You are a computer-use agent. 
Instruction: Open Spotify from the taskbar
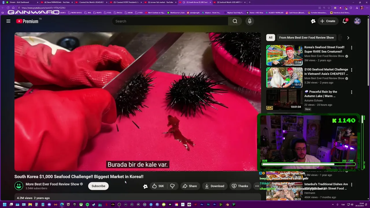[x=87, y=205]
